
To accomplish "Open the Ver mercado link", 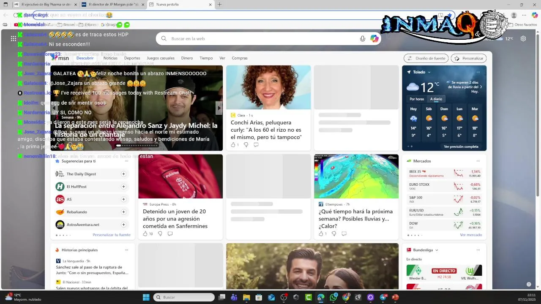I will point(471,235).
